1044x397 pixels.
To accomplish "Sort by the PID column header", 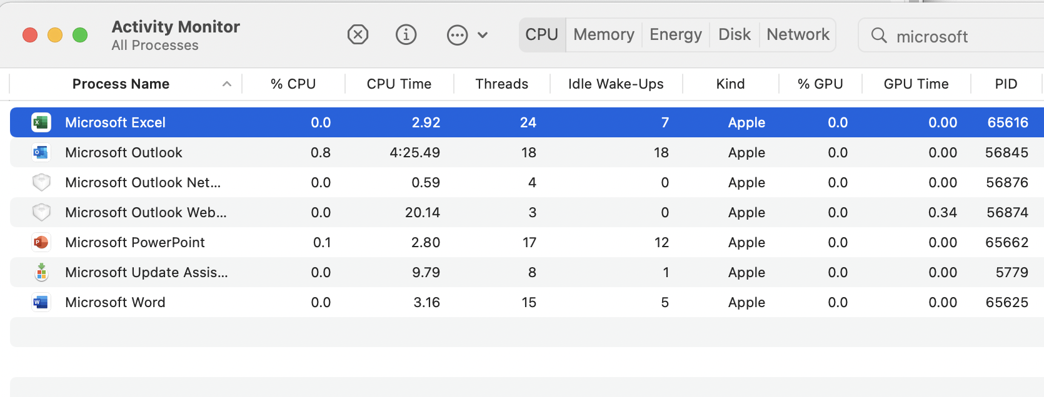I will pos(1006,84).
